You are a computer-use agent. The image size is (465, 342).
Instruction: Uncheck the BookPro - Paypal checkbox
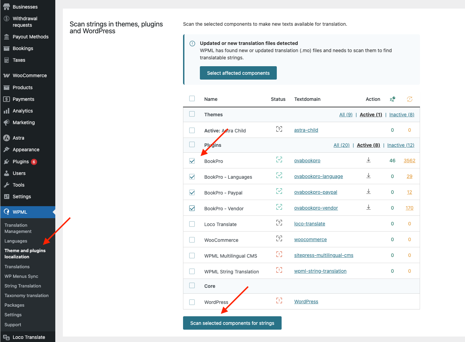click(x=192, y=192)
